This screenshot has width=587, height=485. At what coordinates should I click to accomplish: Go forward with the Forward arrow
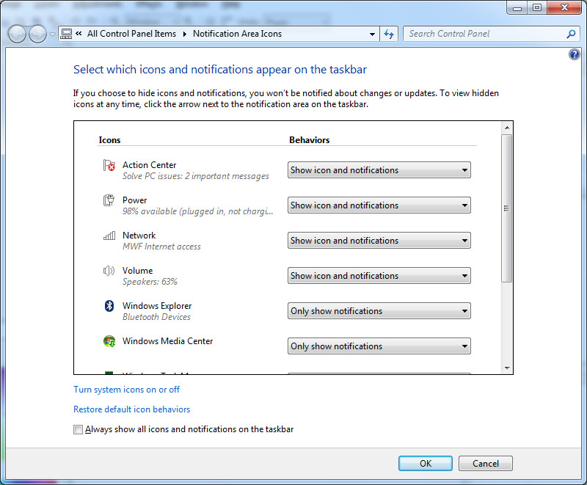[38, 34]
